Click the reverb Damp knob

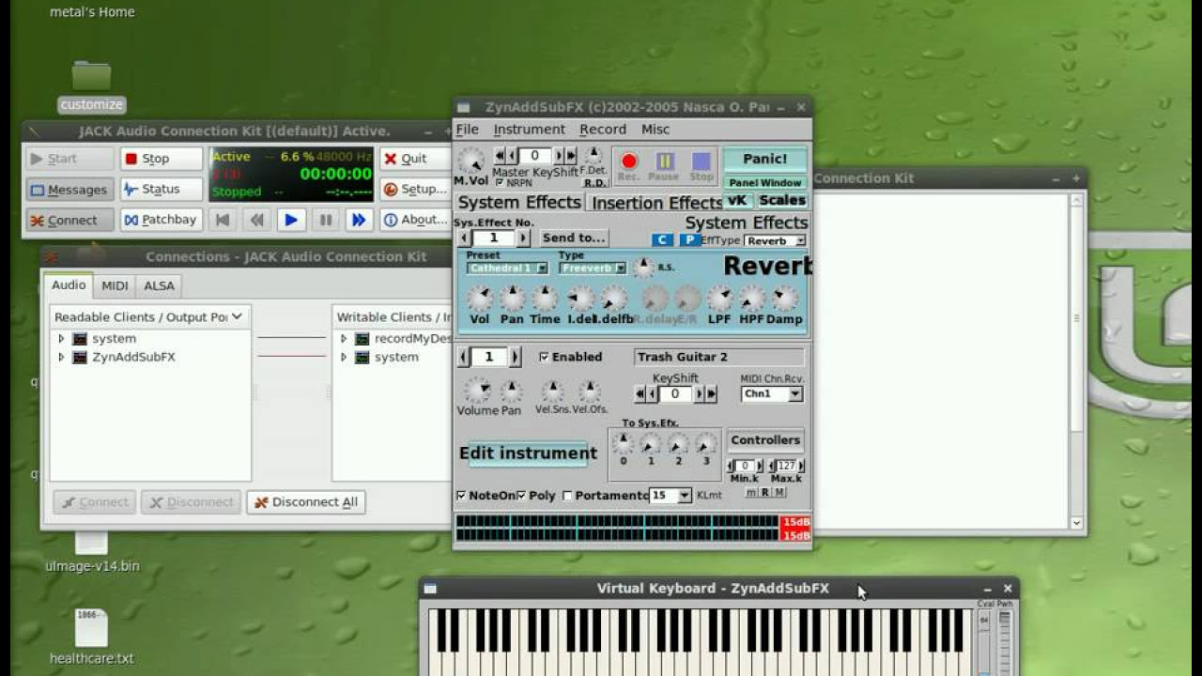click(x=784, y=300)
